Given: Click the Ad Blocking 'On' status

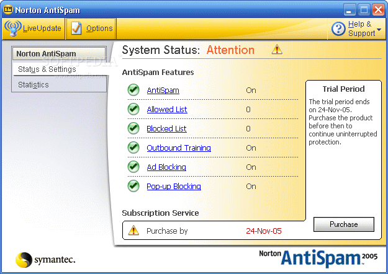Looking at the screenshot, I should (x=251, y=167).
